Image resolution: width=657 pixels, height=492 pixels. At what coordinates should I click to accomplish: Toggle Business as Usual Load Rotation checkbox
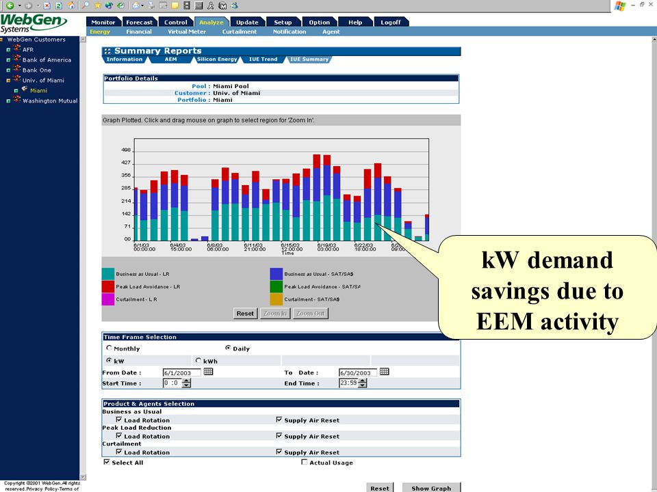pos(119,419)
